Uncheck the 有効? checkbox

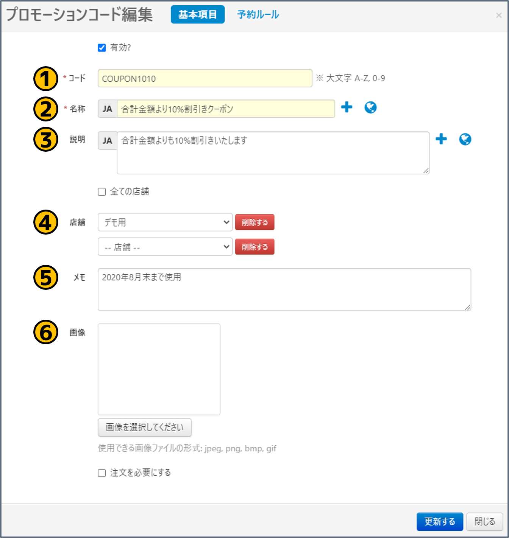pyautogui.click(x=102, y=48)
